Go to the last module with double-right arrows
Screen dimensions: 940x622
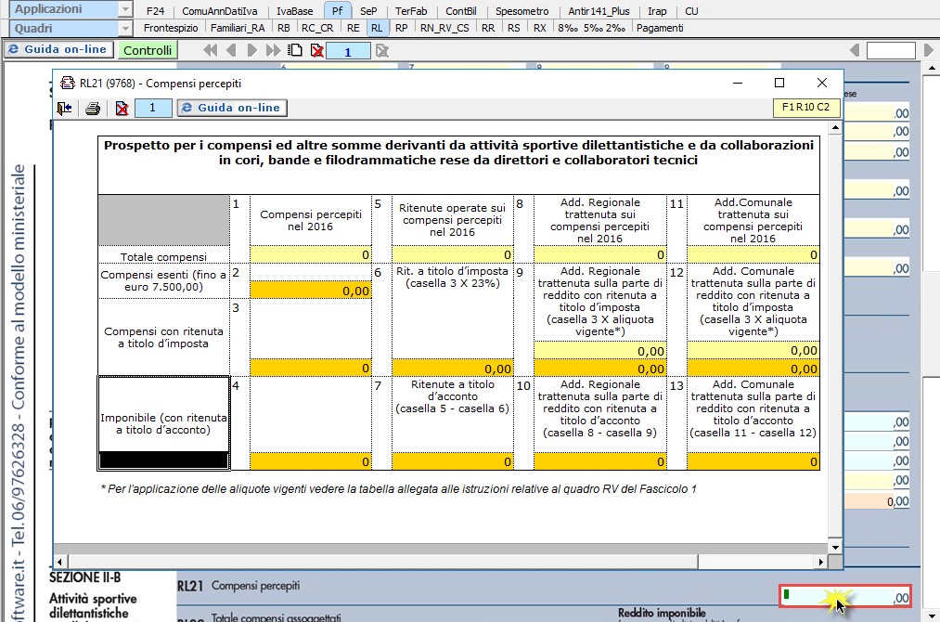pos(274,51)
